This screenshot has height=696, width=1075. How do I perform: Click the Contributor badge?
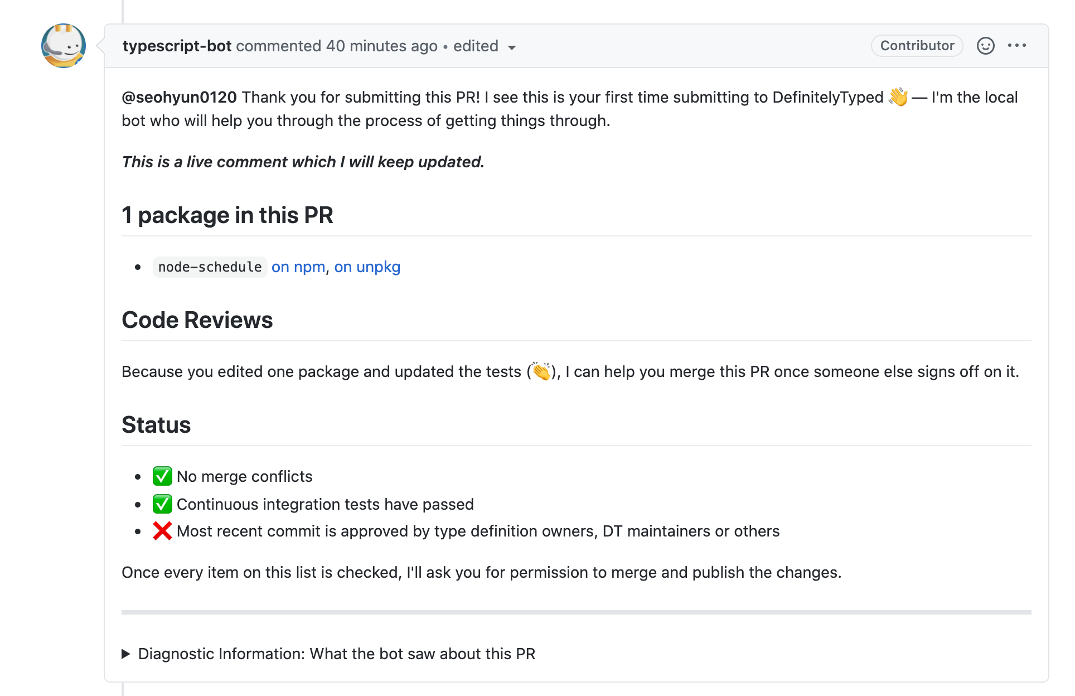[917, 46]
